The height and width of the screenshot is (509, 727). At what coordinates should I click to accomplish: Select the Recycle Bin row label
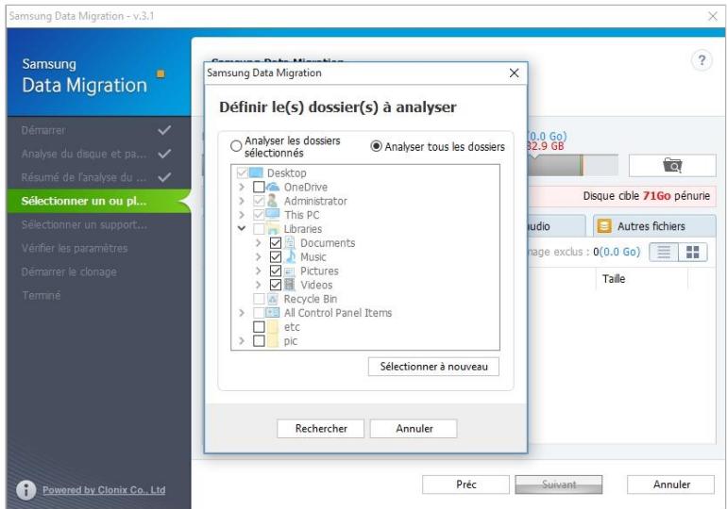coord(311,299)
